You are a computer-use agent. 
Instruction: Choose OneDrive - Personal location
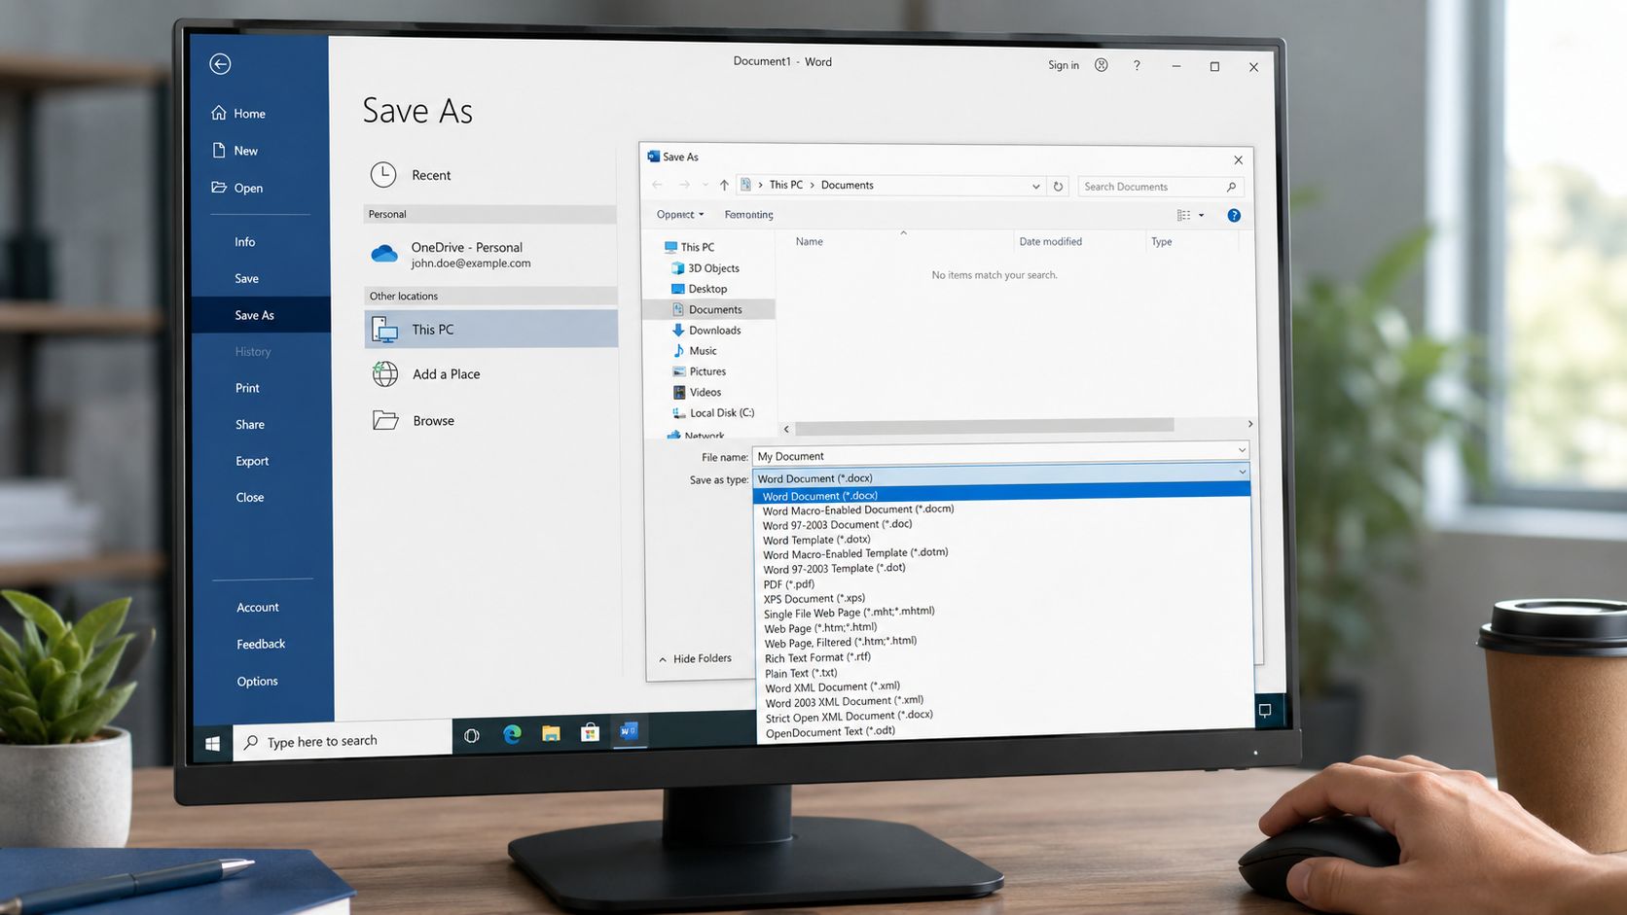[x=490, y=255]
